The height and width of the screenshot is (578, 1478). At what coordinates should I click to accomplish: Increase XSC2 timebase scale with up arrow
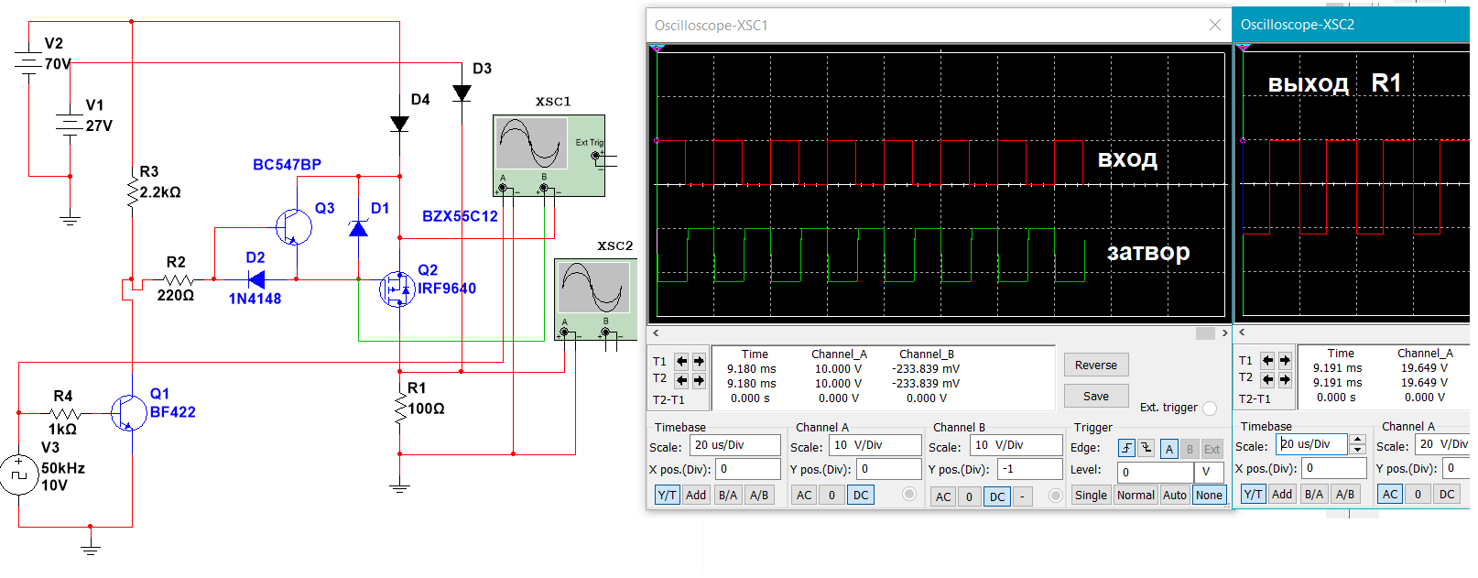click(1357, 440)
